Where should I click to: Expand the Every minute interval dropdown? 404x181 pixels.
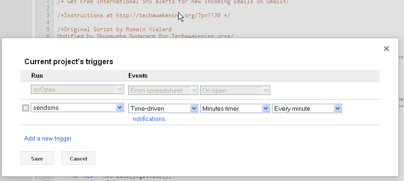coord(307,108)
